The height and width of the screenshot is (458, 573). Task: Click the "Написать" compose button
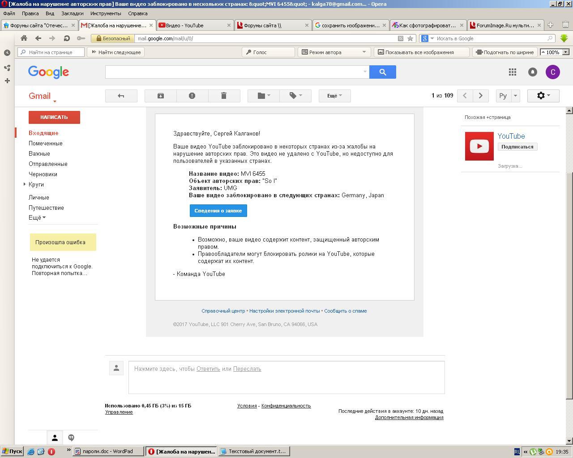point(54,117)
